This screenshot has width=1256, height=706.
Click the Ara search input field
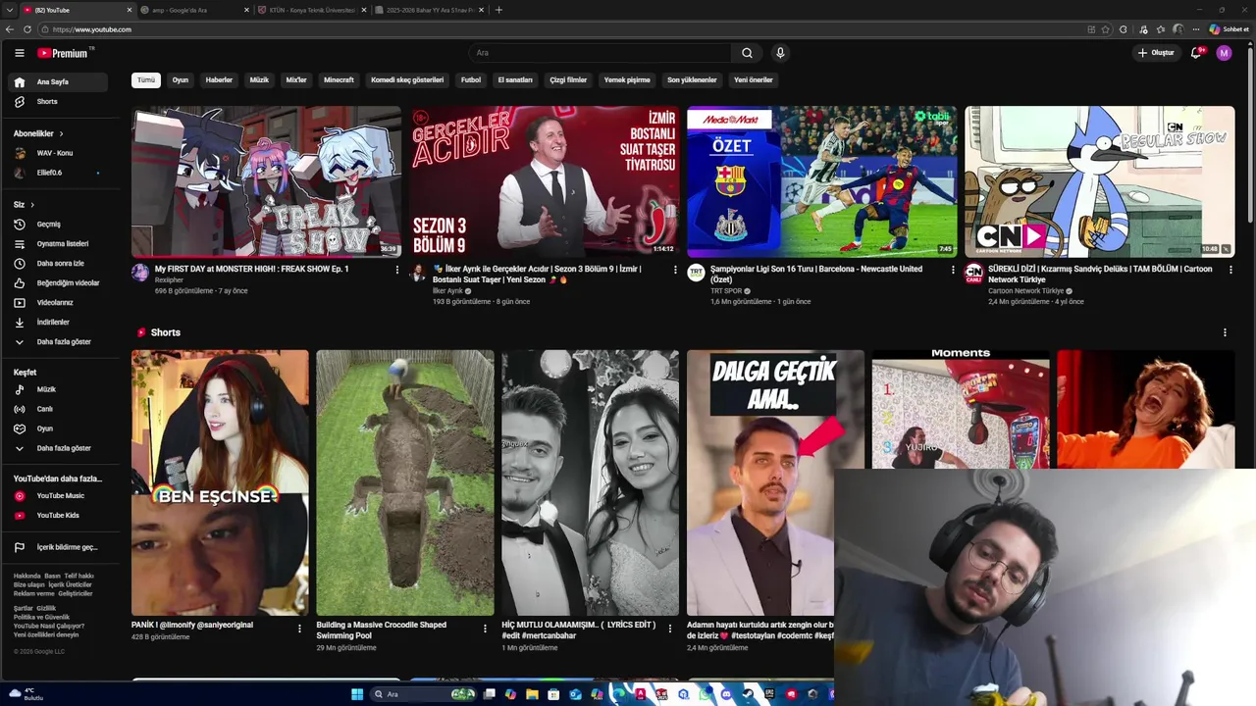coord(599,53)
